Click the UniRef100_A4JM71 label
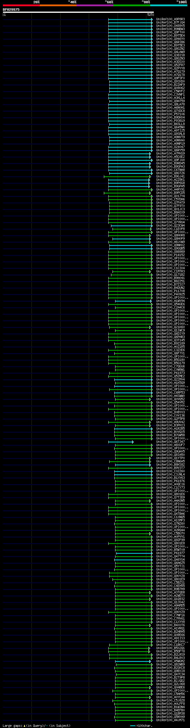This screenshot has width=190, height=728. (170, 720)
